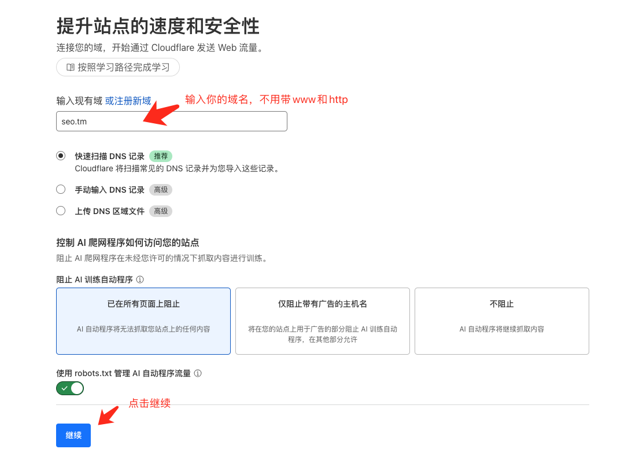Open the 或注册新域 link
Viewport: 617px width, 471px height.
click(x=128, y=100)
